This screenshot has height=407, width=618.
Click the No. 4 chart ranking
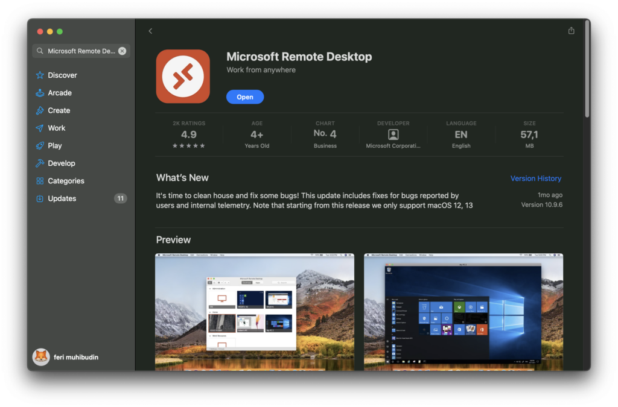(x=325, y=133)
